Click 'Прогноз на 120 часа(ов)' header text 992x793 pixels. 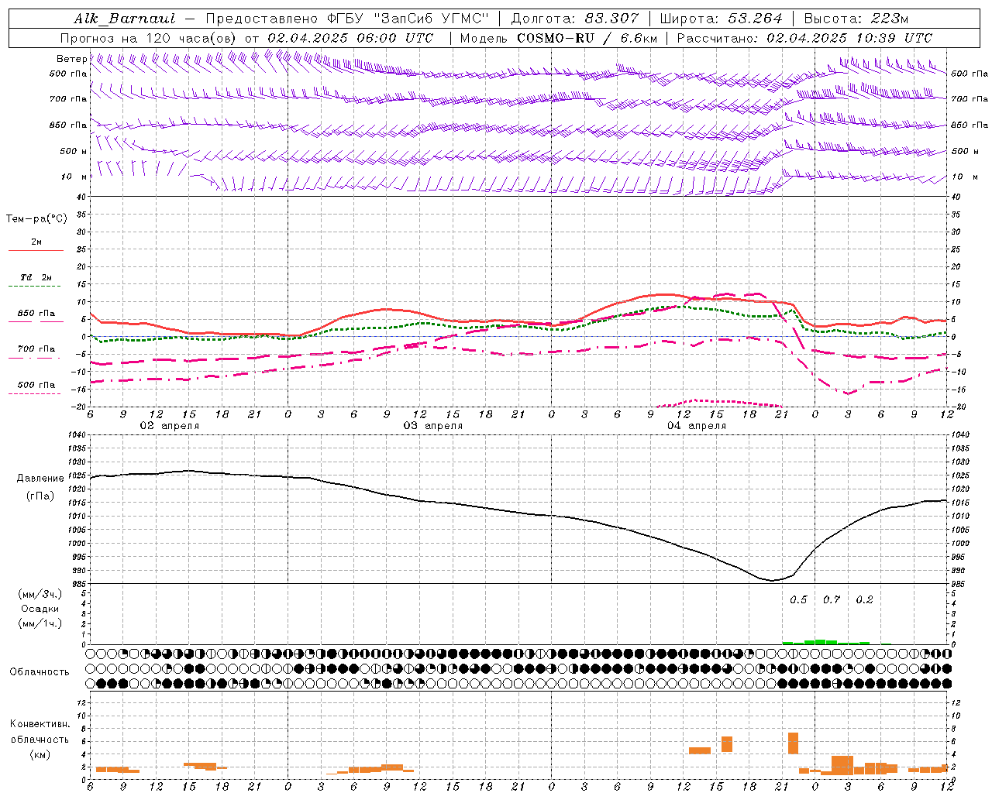click(149, 38)
